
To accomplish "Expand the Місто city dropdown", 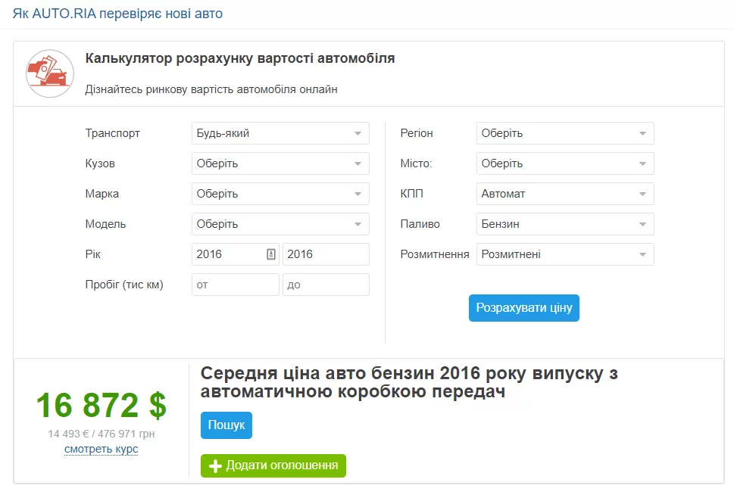I will pos(564,163).
